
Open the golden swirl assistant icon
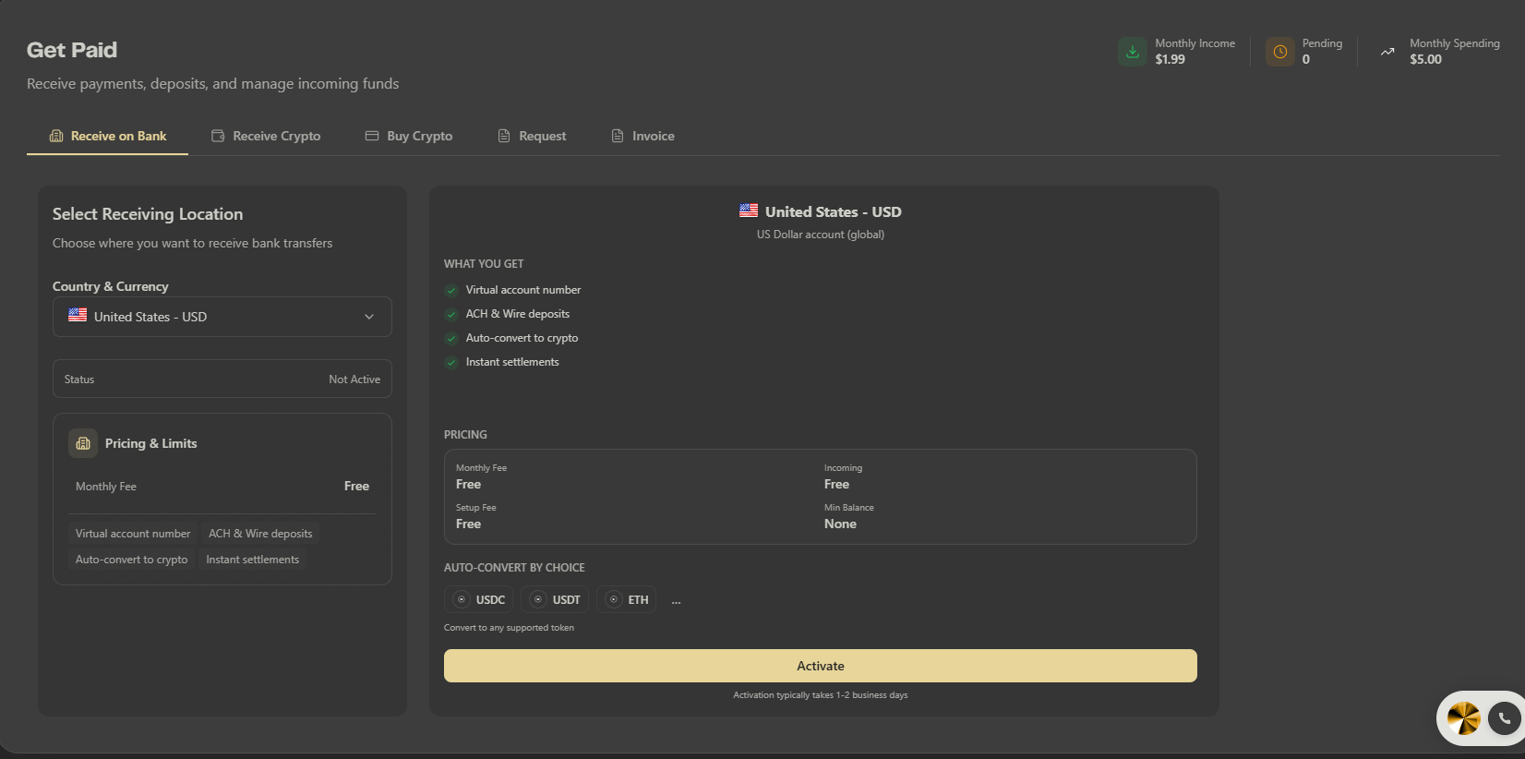1463,717
